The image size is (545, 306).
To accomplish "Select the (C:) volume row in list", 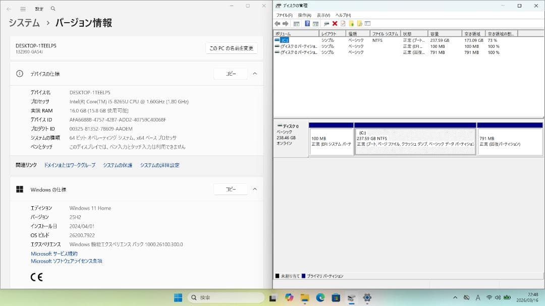I will click(396, 40).
